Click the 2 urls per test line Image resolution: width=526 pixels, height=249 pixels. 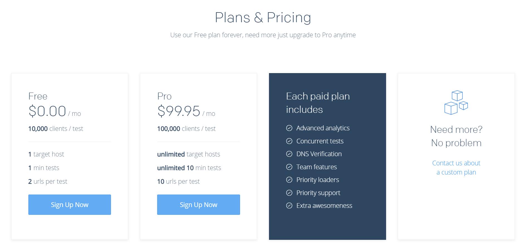point(48,181)
